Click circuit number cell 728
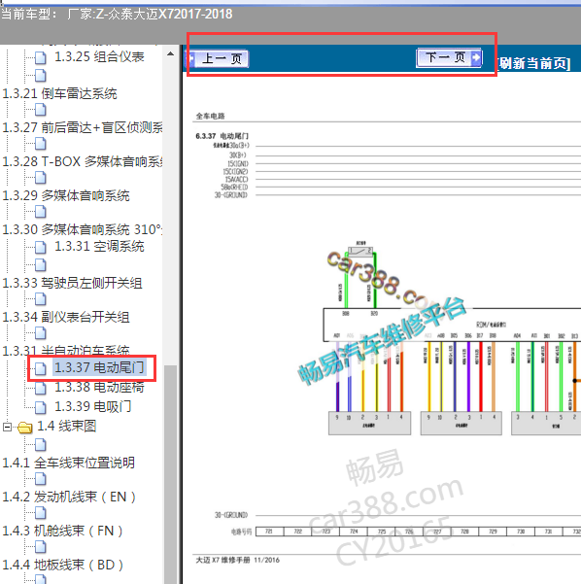581x584 pixels. [x=464, y=532]
